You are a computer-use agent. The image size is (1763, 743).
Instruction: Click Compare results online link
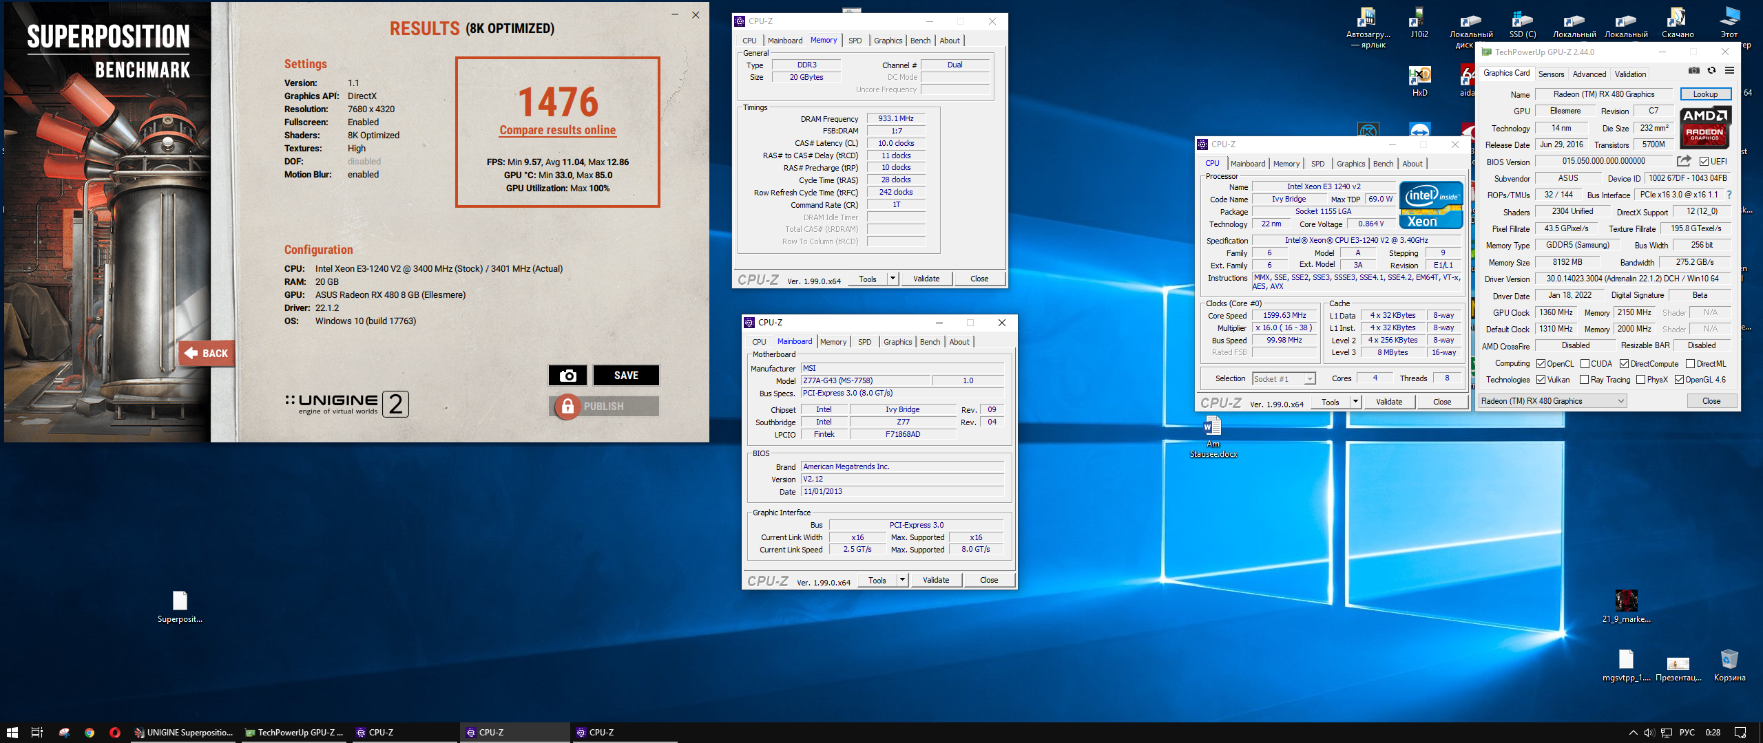[x=557, y=130]
